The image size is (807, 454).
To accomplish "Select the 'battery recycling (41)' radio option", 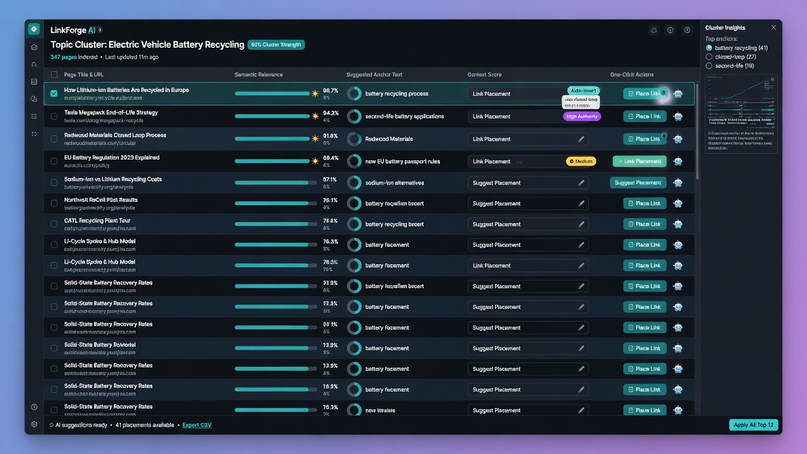I will 709,48.
